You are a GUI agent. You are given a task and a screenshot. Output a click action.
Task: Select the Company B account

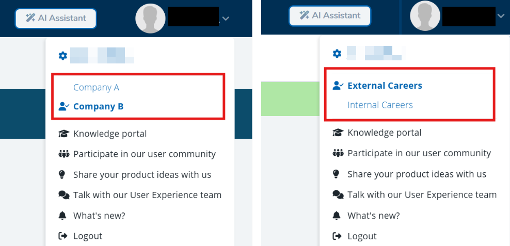point(98,106)
